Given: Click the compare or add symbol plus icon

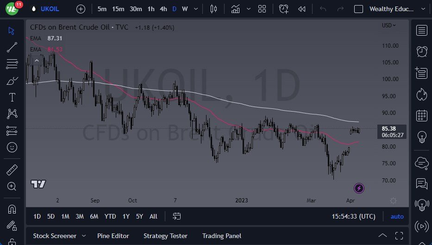Looking at the screenshot, I should (81, 9).
